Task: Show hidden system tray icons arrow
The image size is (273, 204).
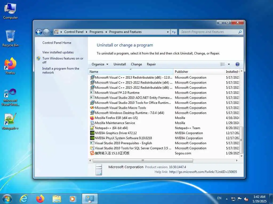Action: point(227,199)
